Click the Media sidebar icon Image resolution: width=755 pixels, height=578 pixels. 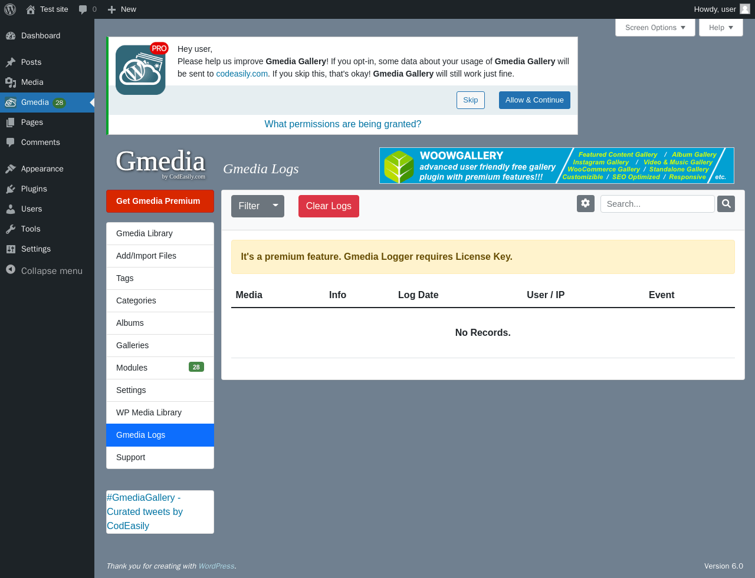tap(11, 82)
